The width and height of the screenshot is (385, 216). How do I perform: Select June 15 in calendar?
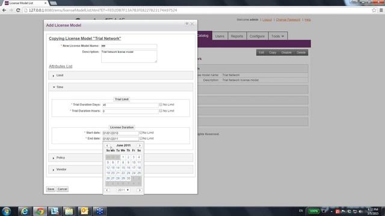123,168
